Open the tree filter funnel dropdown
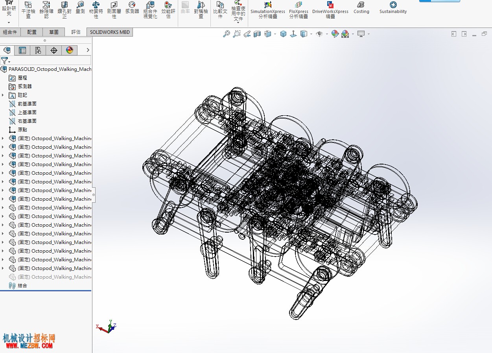 pos(6,61)
